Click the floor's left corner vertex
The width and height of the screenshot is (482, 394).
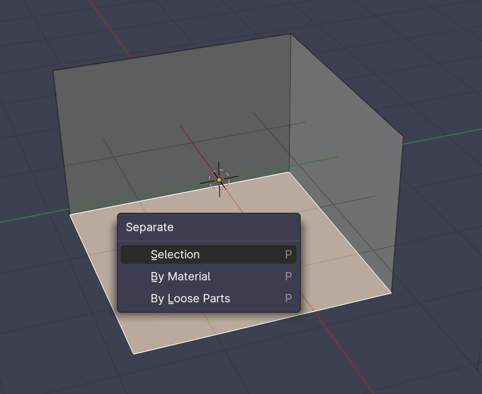pos(70,214)
